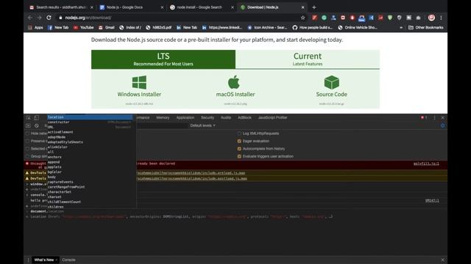Select the Current Latest Features tab
This screenshot has width=471, height=264.
click(x=308, y=59)
